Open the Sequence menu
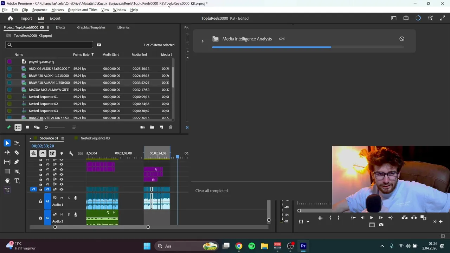Viewport: 450px width, 253px height. [40, 10]
